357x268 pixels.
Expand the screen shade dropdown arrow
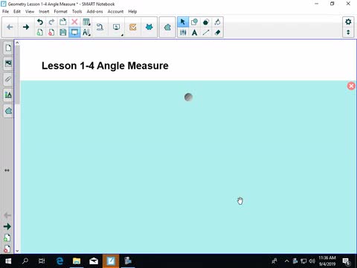[x=122, y=35]
